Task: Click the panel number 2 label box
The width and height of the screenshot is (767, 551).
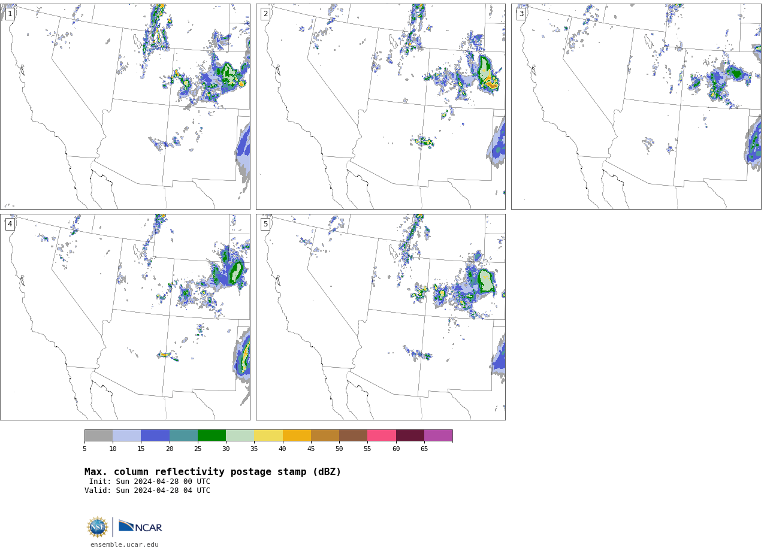Action: (x=265, y=14)
